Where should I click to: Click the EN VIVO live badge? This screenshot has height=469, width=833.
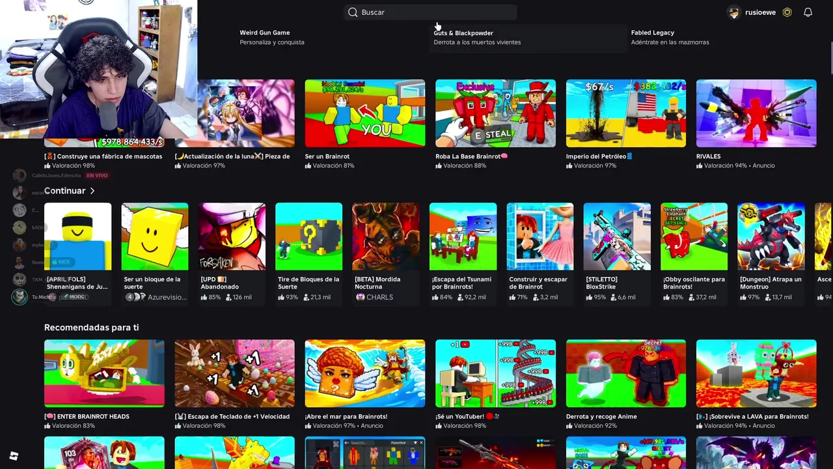point(97,175)
